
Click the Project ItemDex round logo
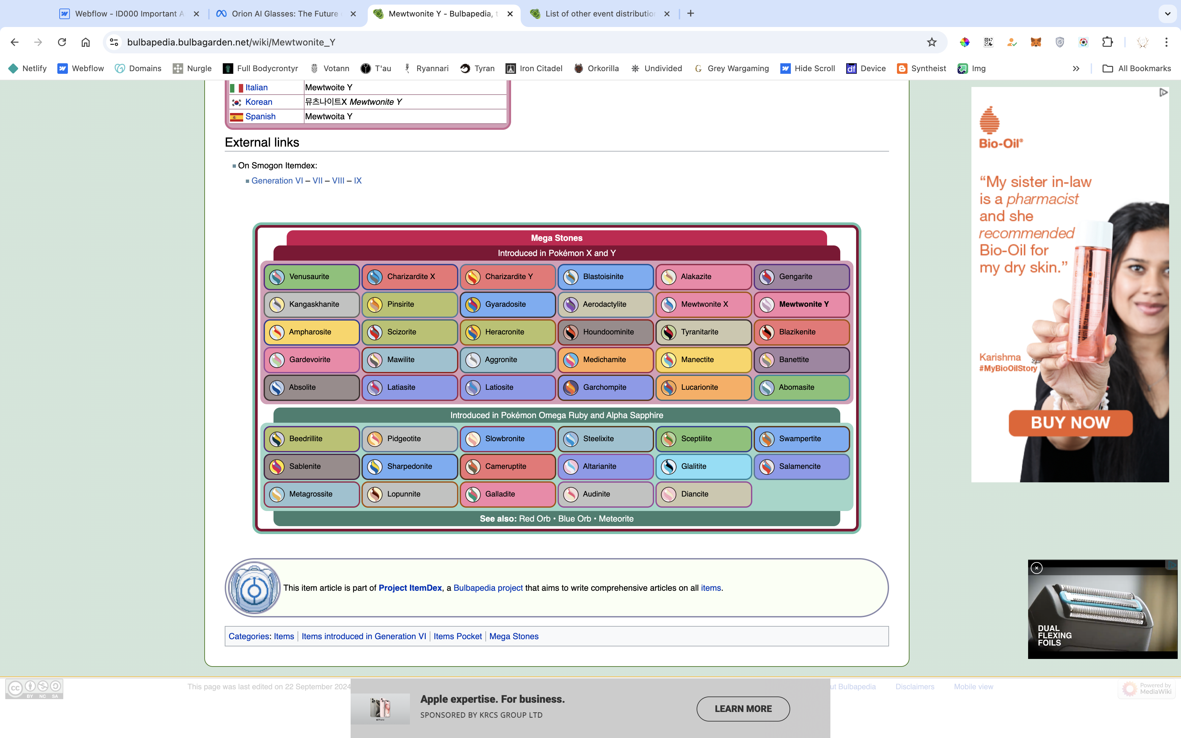[x=253, y=588]
